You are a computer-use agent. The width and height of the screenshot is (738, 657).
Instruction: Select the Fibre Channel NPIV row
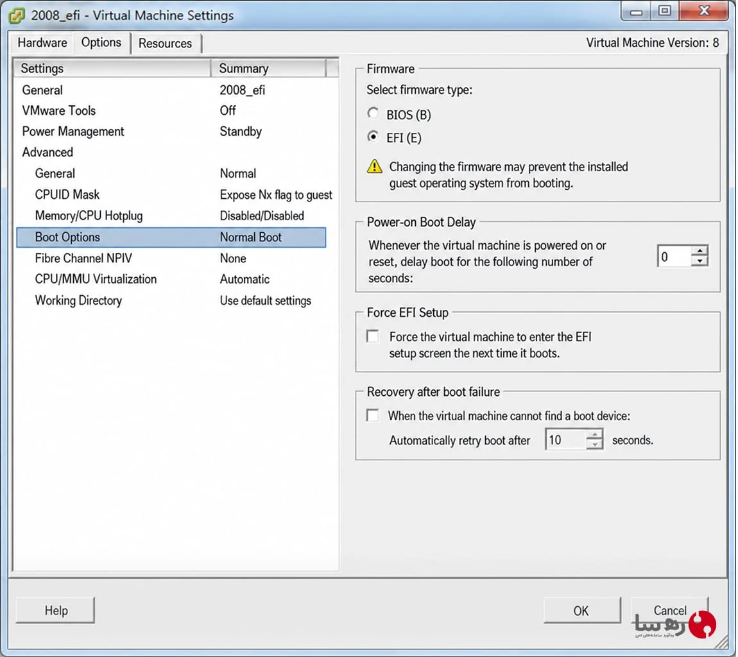coord(171,258)
